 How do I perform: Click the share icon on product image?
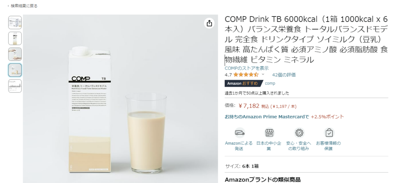point(209,23)
